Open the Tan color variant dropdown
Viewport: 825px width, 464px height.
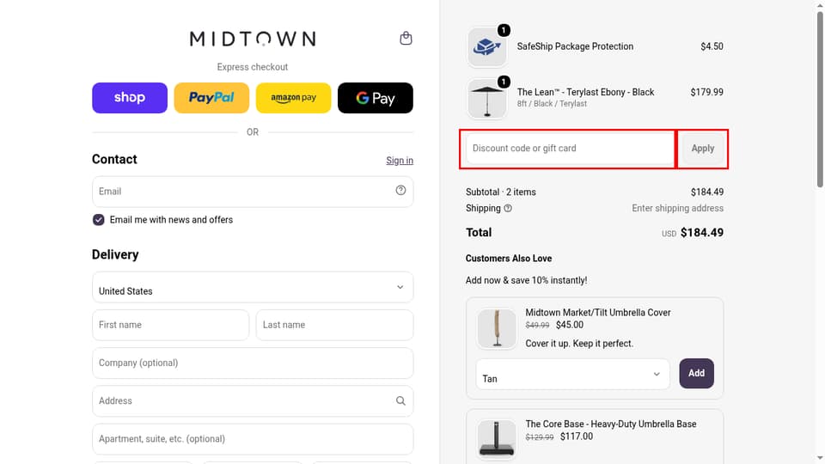(572, 374)
